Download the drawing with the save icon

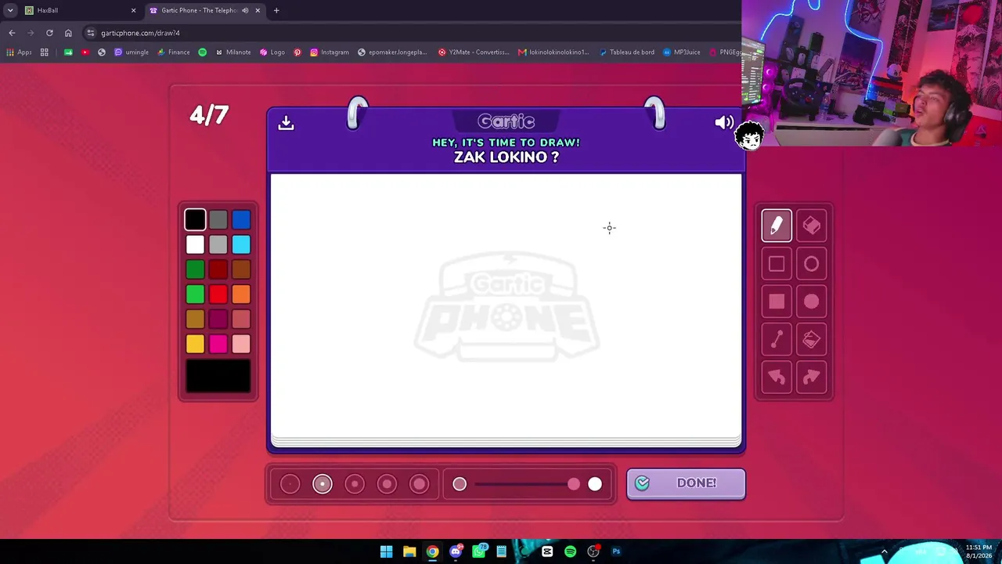[286, 123]
